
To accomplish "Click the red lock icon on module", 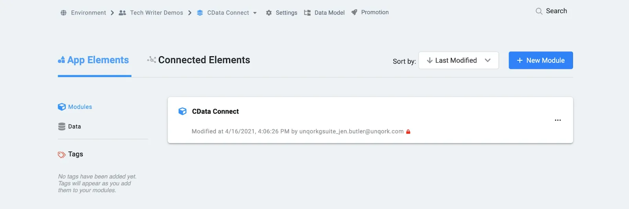I will (408, 132).
